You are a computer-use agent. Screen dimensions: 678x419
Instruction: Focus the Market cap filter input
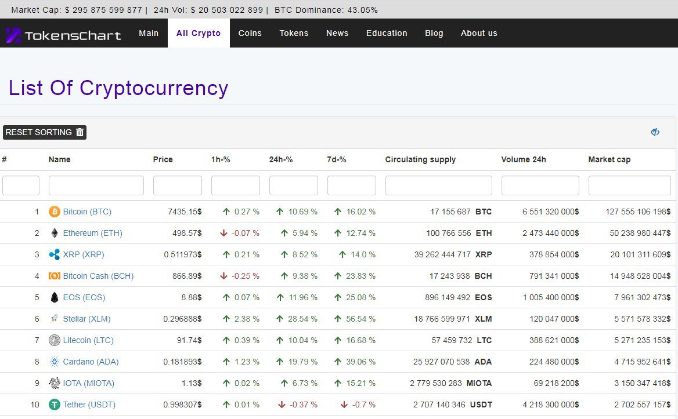630,185
